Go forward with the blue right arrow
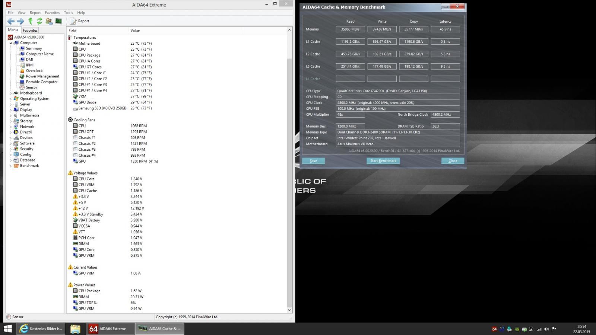The height and width of the screenshot is (335, 596). (x=20, y=21)
